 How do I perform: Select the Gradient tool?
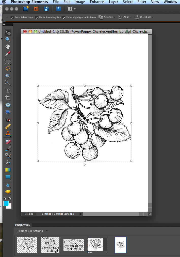(x=8, y=170)
